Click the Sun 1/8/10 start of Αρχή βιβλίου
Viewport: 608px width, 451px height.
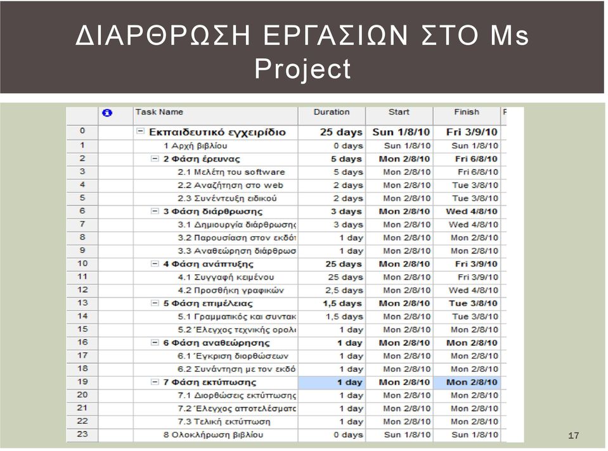click(x=407, y=146)
